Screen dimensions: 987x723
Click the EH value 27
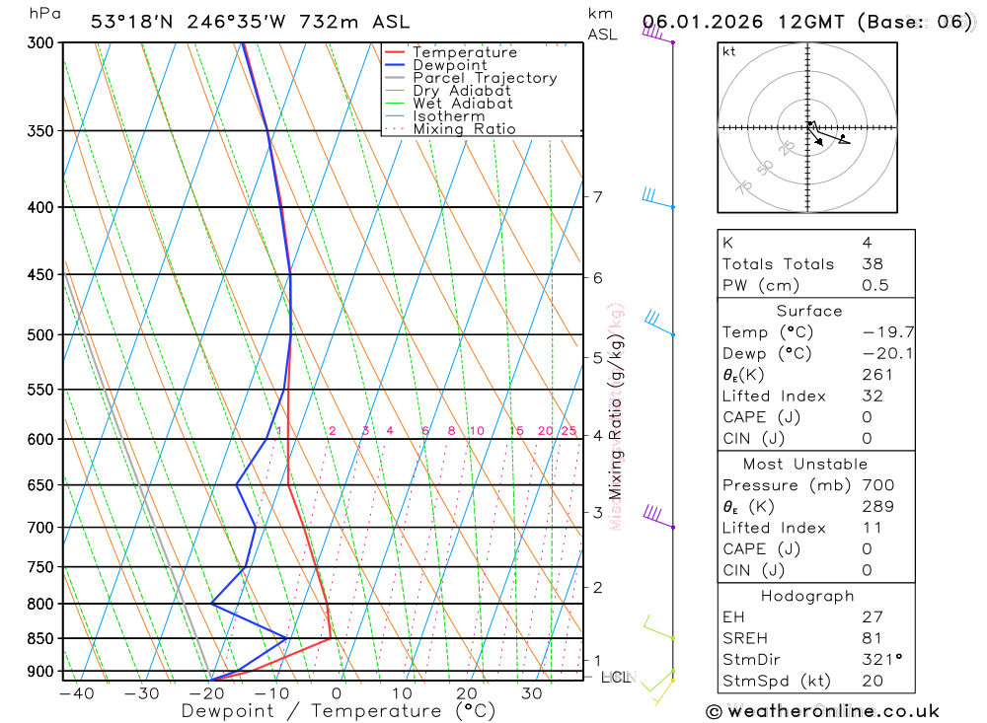pos(873,617)
